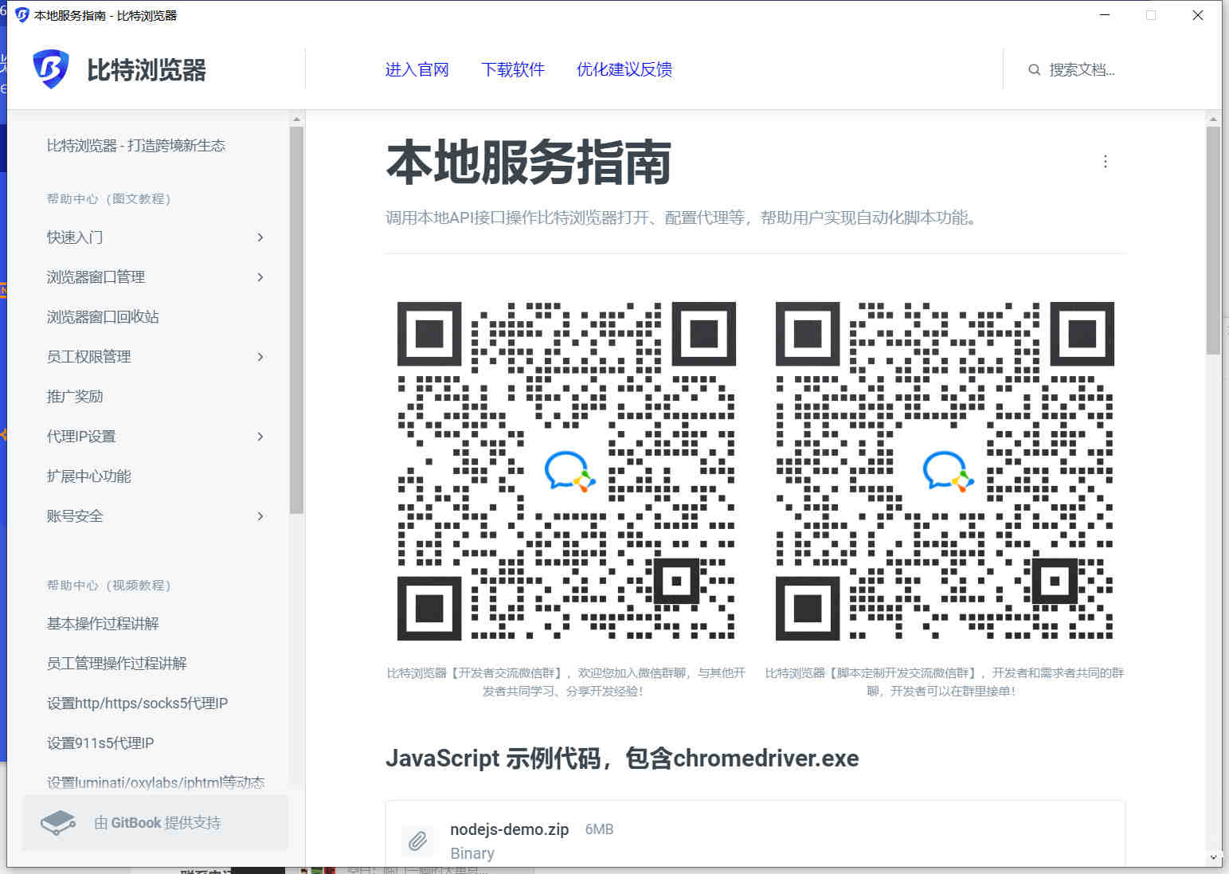Click the nodejs-demo.zip paperclip icon
The width and height of the screenshot is (1229, 874).
pos(417,841)
